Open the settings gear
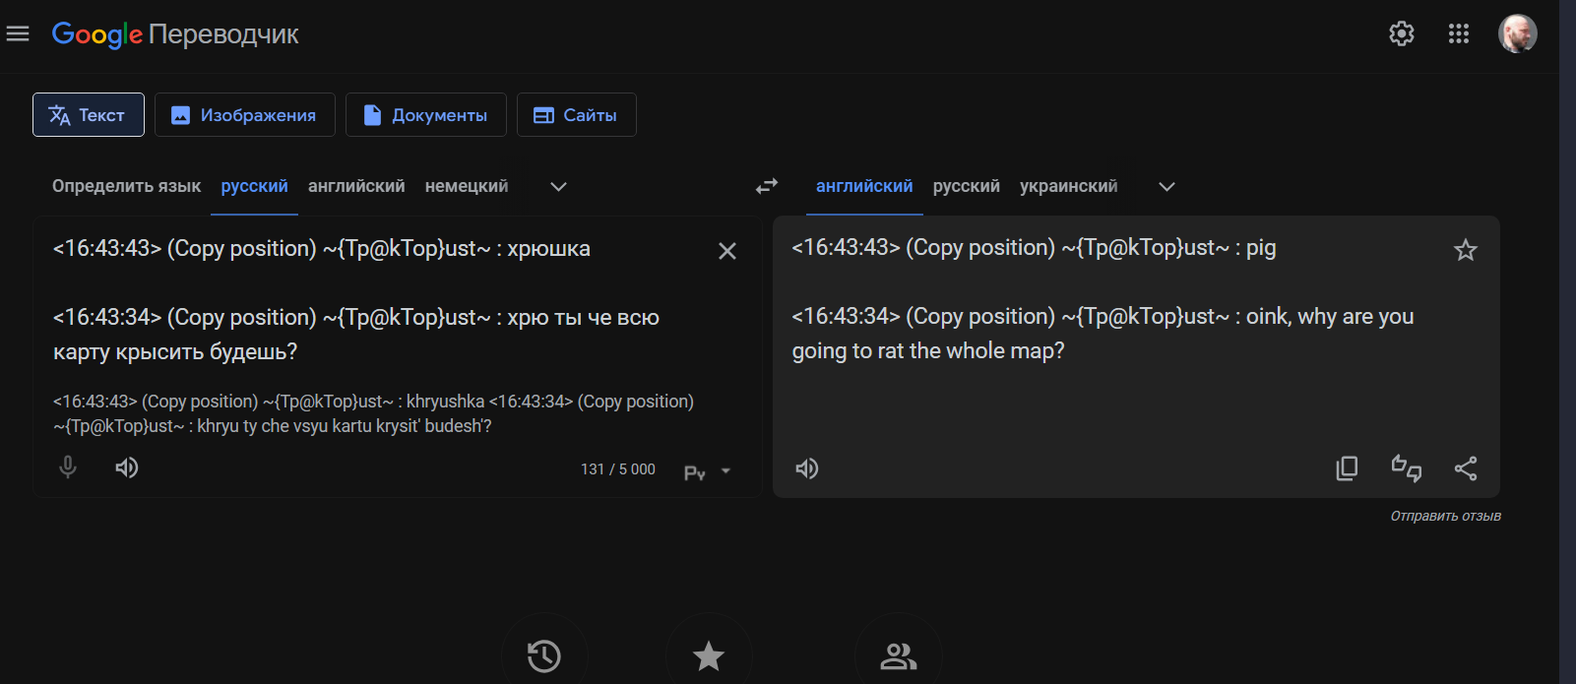Viewport: 1576px width, 684px height. [1401, 34]
